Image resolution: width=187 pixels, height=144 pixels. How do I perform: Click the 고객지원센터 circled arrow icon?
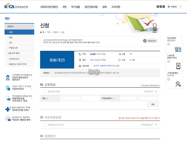click(169, 79)
